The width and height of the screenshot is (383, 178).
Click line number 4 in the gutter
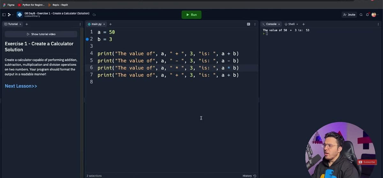click(92, 53)
